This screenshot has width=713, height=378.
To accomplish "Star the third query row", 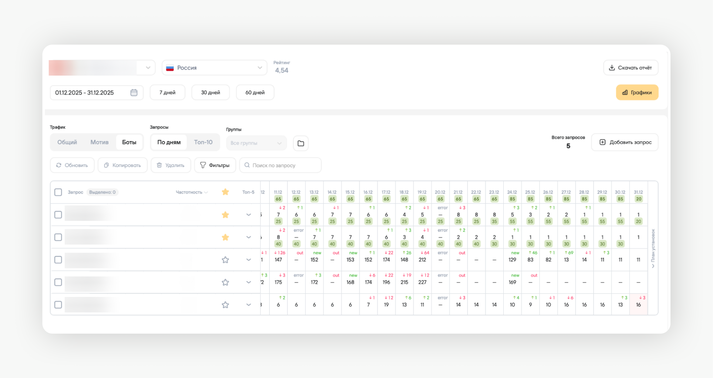I will click(225, 260).
